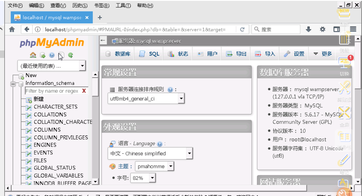Open the 设置 settings tab
Viewport: 362px width, 196px height.
294,54
